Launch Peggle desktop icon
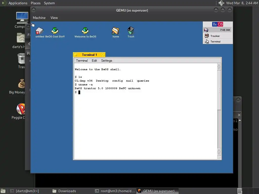The image size is (259, 194). pyautogui.click(x=18, y=111)
